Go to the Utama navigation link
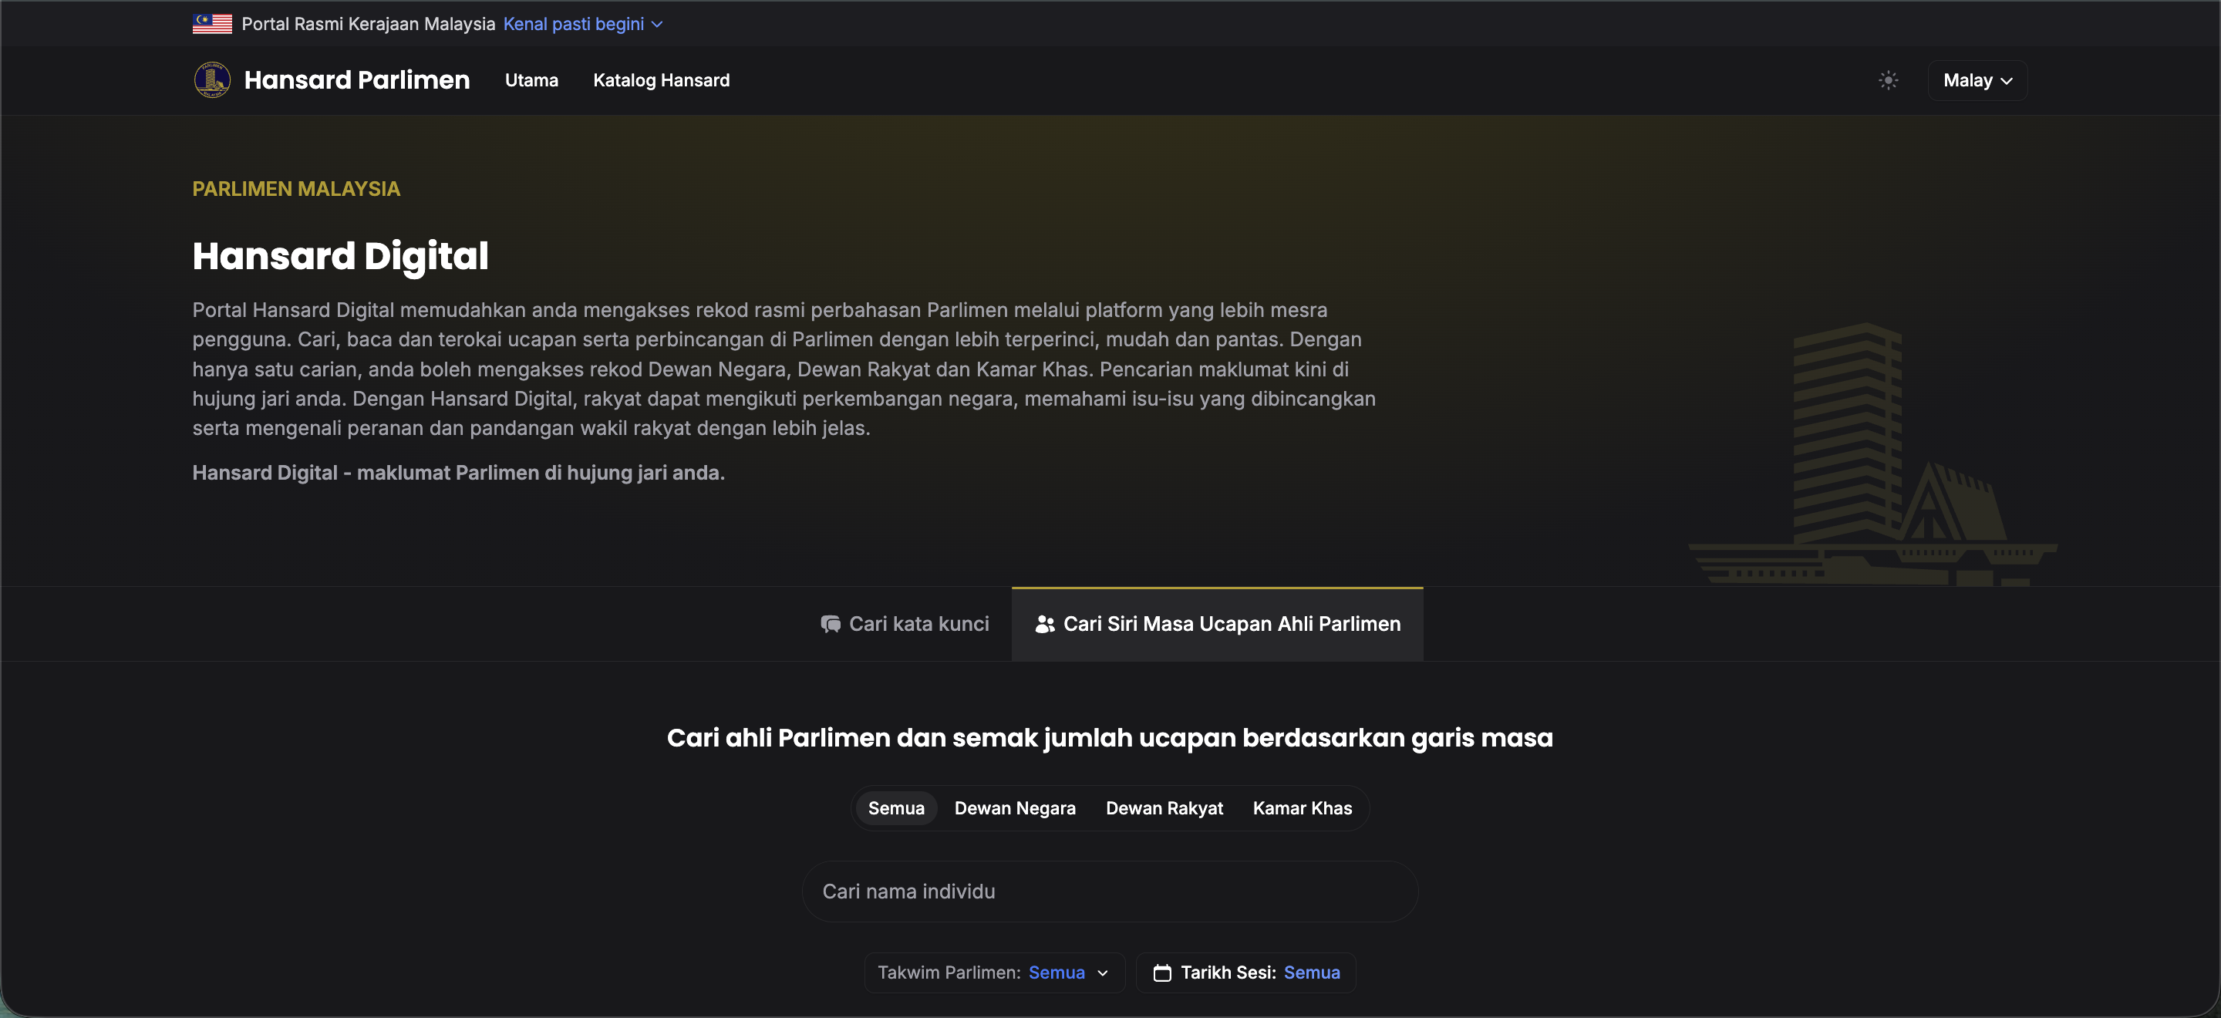The image size is (2221, 1018). pos(531,80)
